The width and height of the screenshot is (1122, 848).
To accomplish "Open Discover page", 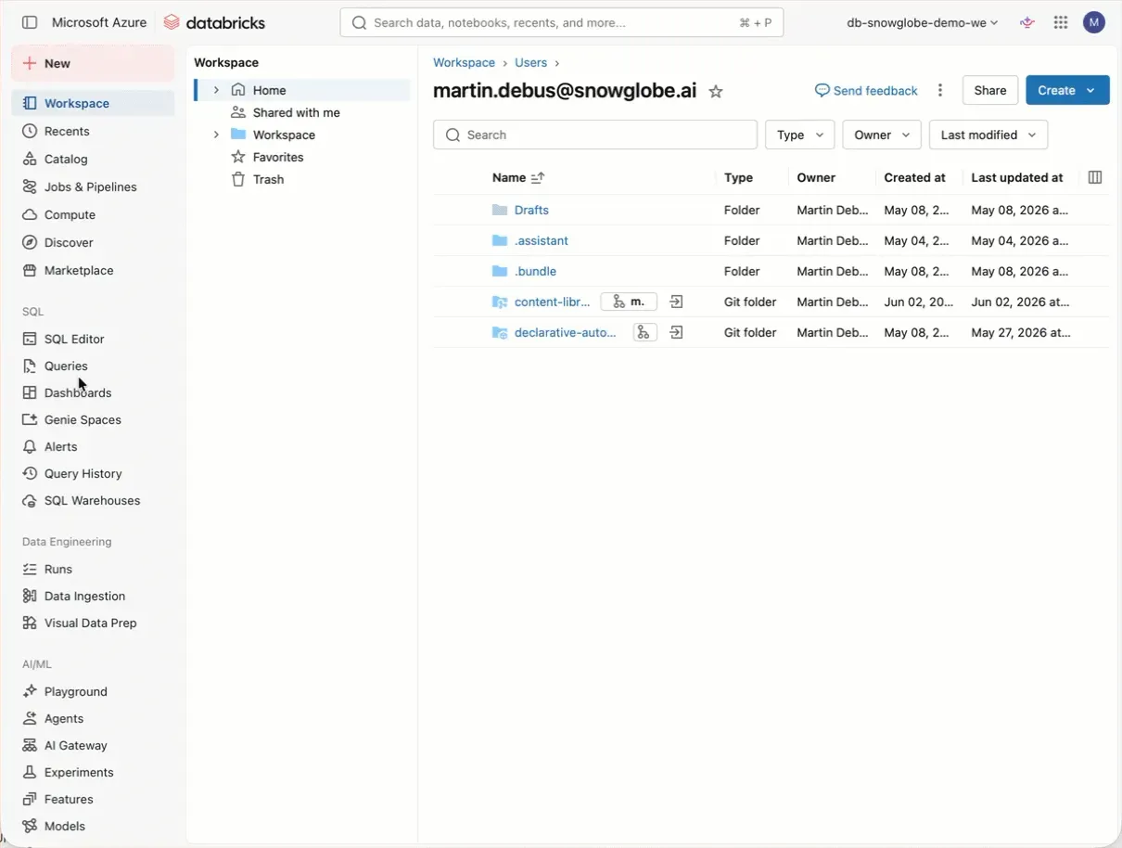I will (x=93, y=242).
